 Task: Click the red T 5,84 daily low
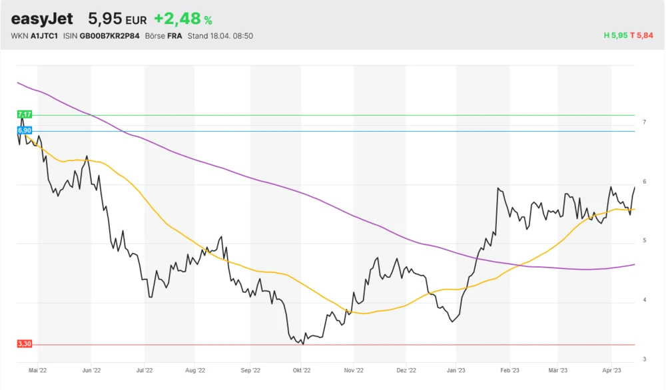point(642,35)
